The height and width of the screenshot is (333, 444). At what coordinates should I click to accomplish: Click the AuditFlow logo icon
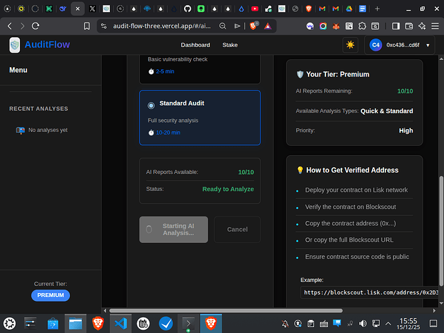point(15,45)
